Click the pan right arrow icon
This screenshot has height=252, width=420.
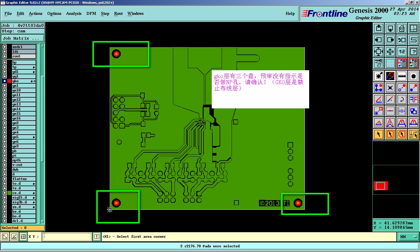click(390, 40)
